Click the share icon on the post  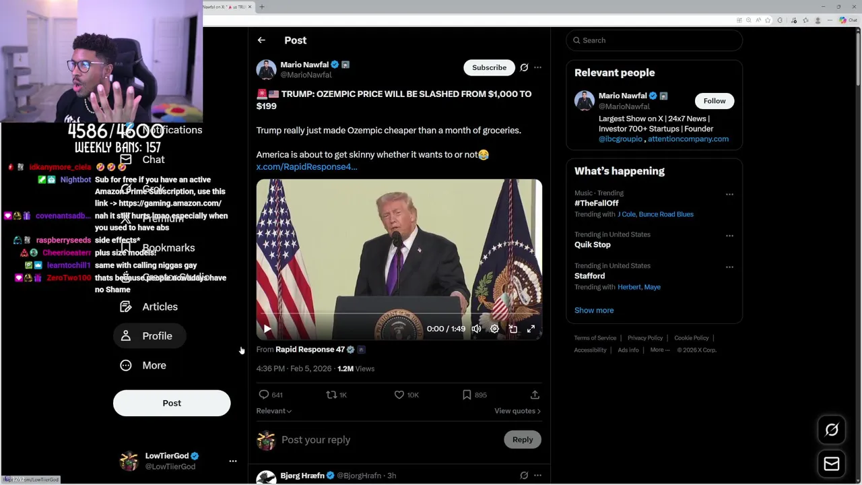pos(535,395)
